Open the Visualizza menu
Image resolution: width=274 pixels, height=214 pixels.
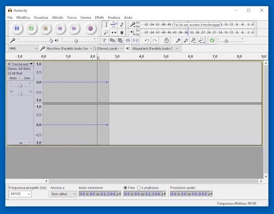[41, 17]
